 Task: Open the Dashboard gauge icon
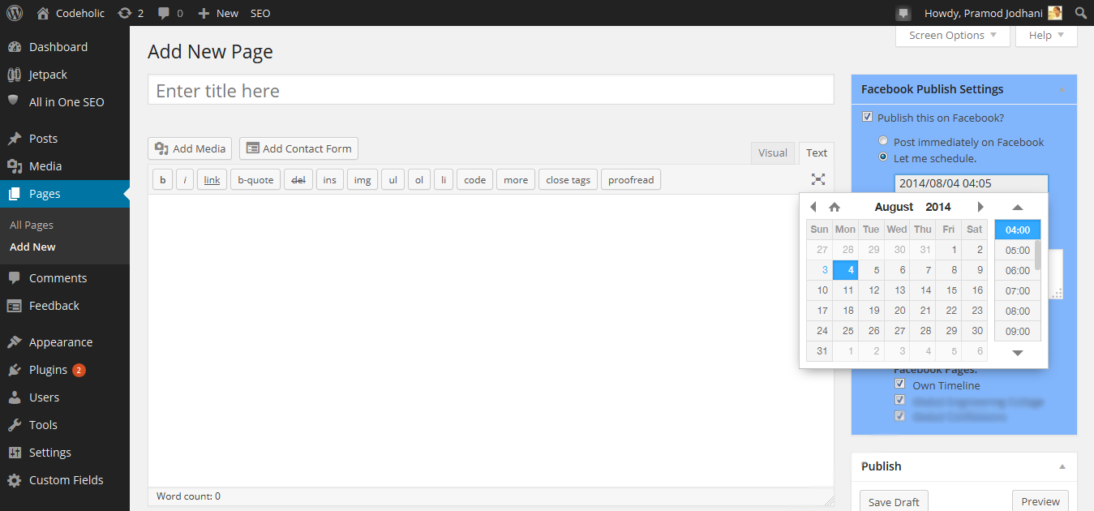[14, 47]
